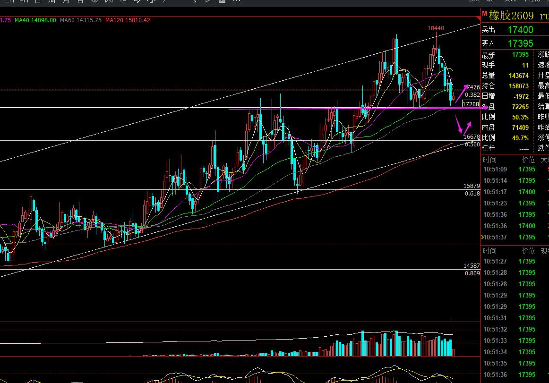Click the 现手 value 11
Screen dimensions: 549x383
coord(525,66)
